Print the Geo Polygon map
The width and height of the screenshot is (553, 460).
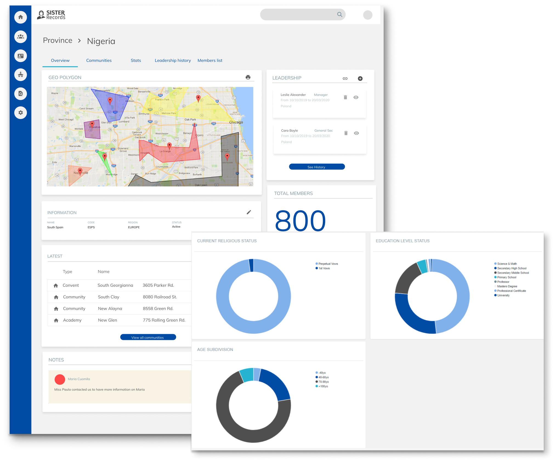click(248, 77)
